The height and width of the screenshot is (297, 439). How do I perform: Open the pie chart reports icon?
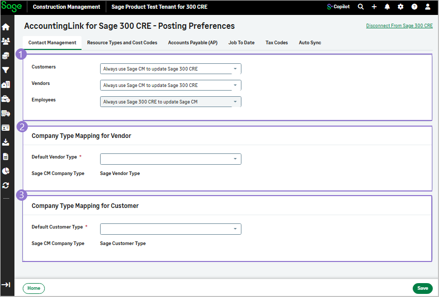(6, 170)
